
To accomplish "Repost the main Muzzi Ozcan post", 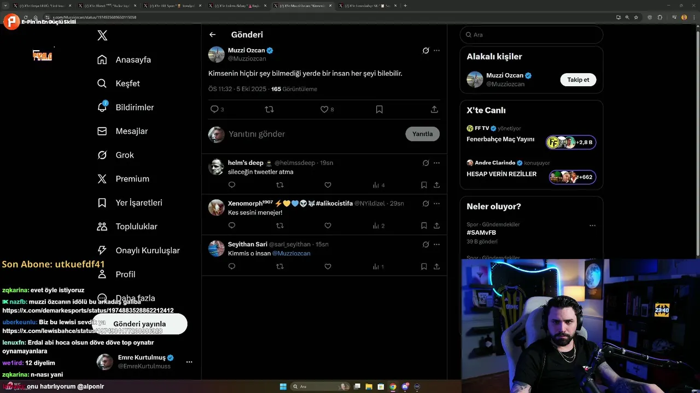I will click(x=269, y=109).
